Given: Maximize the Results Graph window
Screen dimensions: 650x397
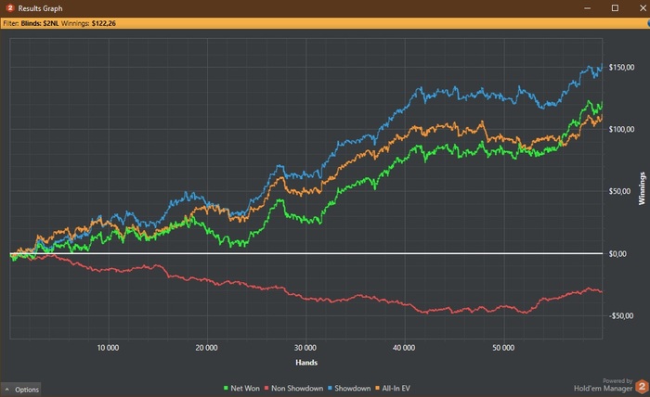Looking at the screenshot, I should pyautogui.click(x=615, y=8).
